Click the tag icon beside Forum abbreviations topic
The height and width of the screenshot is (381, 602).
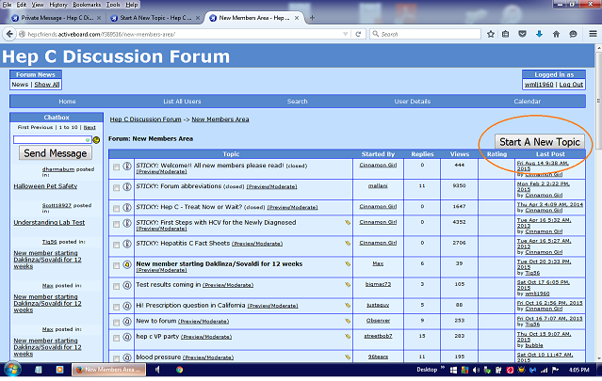(x=348, y=186)
